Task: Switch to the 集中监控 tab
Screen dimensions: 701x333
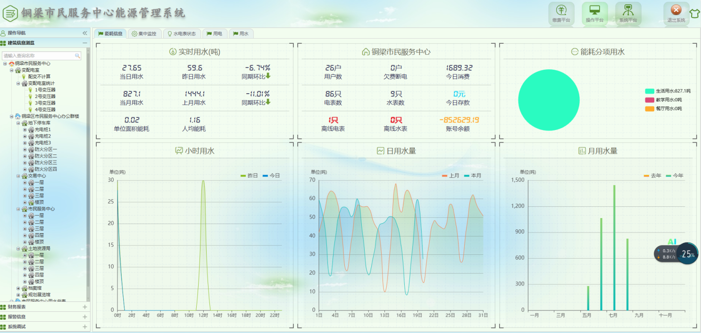Action: pos(144,34)
